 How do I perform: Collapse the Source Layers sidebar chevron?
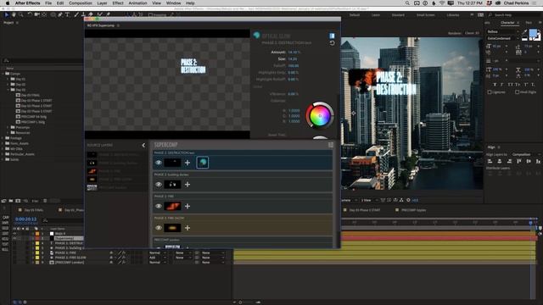coord(143,145)
